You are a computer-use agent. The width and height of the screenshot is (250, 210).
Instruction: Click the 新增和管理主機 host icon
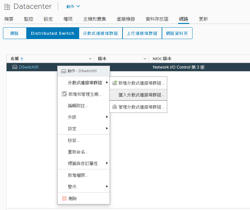point(64,94)
